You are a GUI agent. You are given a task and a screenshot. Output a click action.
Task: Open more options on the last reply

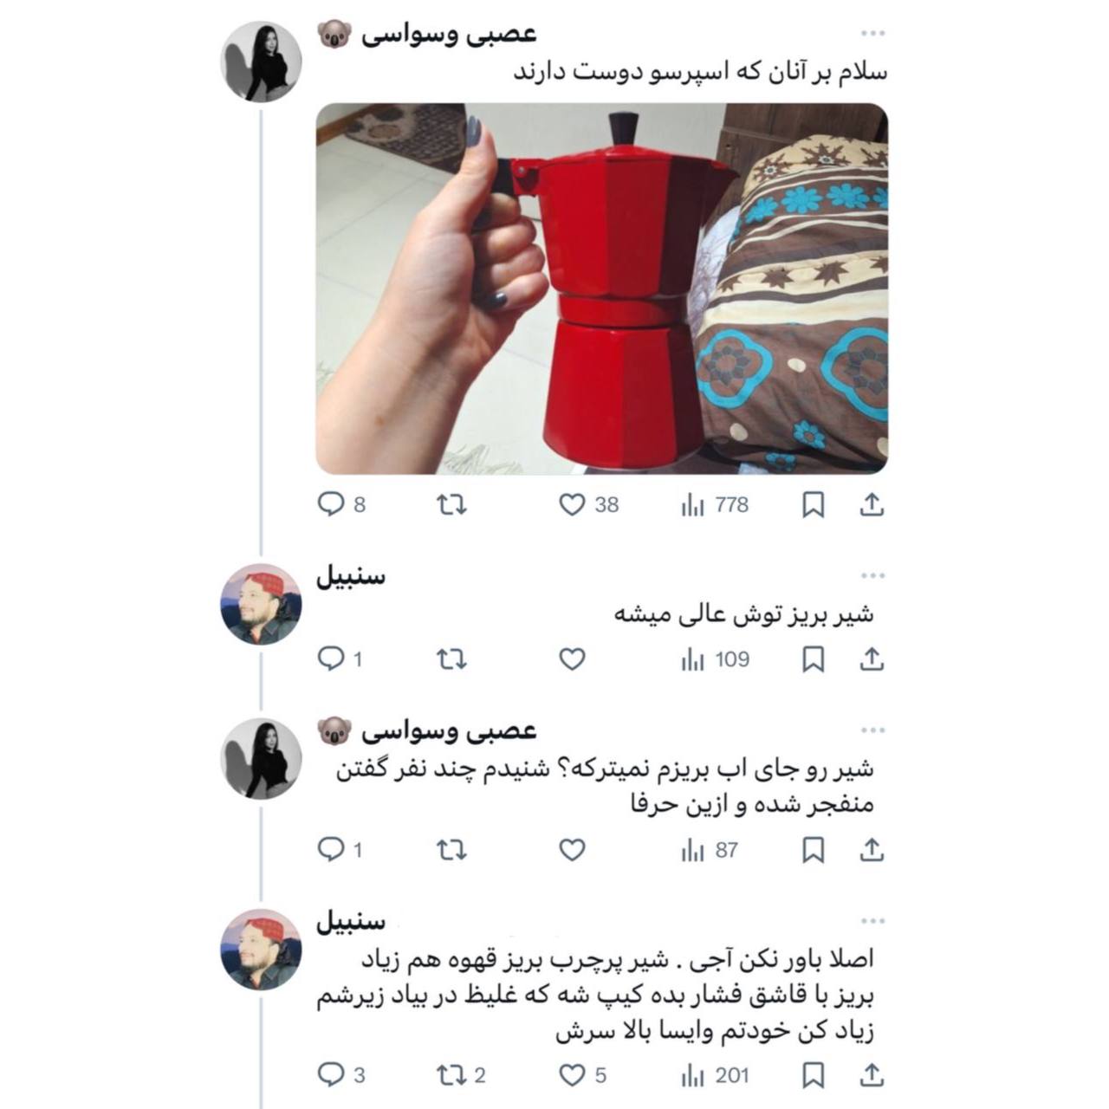tap(873, 921)
